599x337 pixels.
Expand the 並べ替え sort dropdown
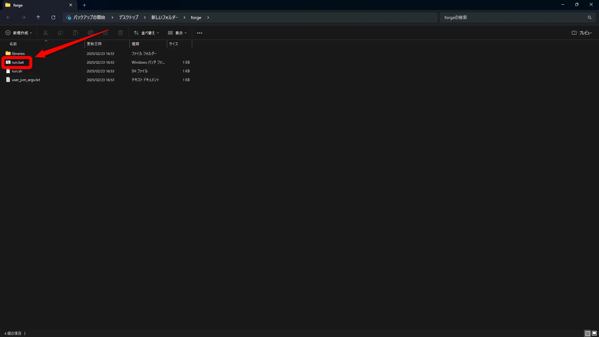[x=146, y=33]
